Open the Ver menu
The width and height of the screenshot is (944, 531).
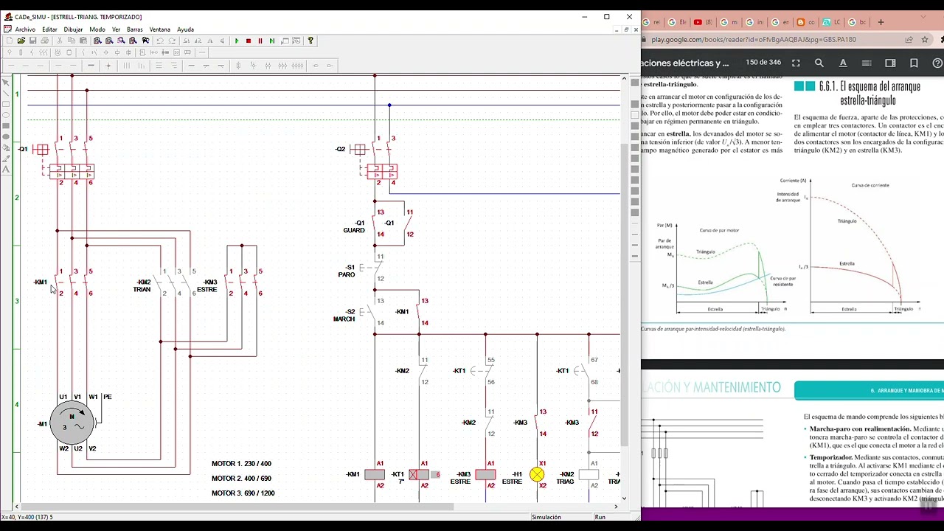coord(116,29)
